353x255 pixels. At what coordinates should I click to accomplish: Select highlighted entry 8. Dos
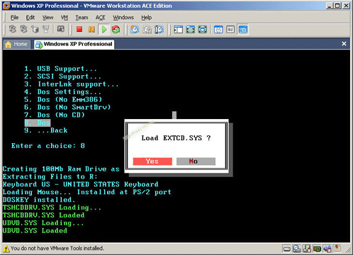click(38, 123)
